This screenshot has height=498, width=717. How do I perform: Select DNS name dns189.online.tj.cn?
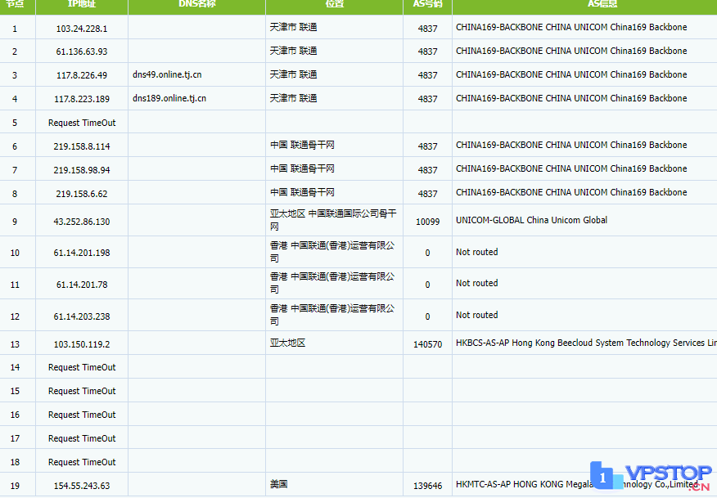click(x=169, y=98)
